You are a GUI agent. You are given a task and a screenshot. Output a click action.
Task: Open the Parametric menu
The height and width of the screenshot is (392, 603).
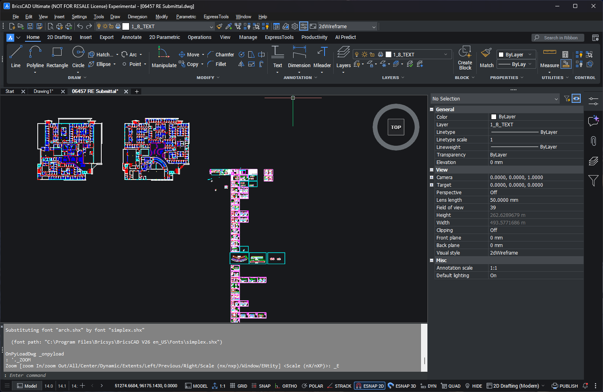pyautogui.click(x=186, y=17)
